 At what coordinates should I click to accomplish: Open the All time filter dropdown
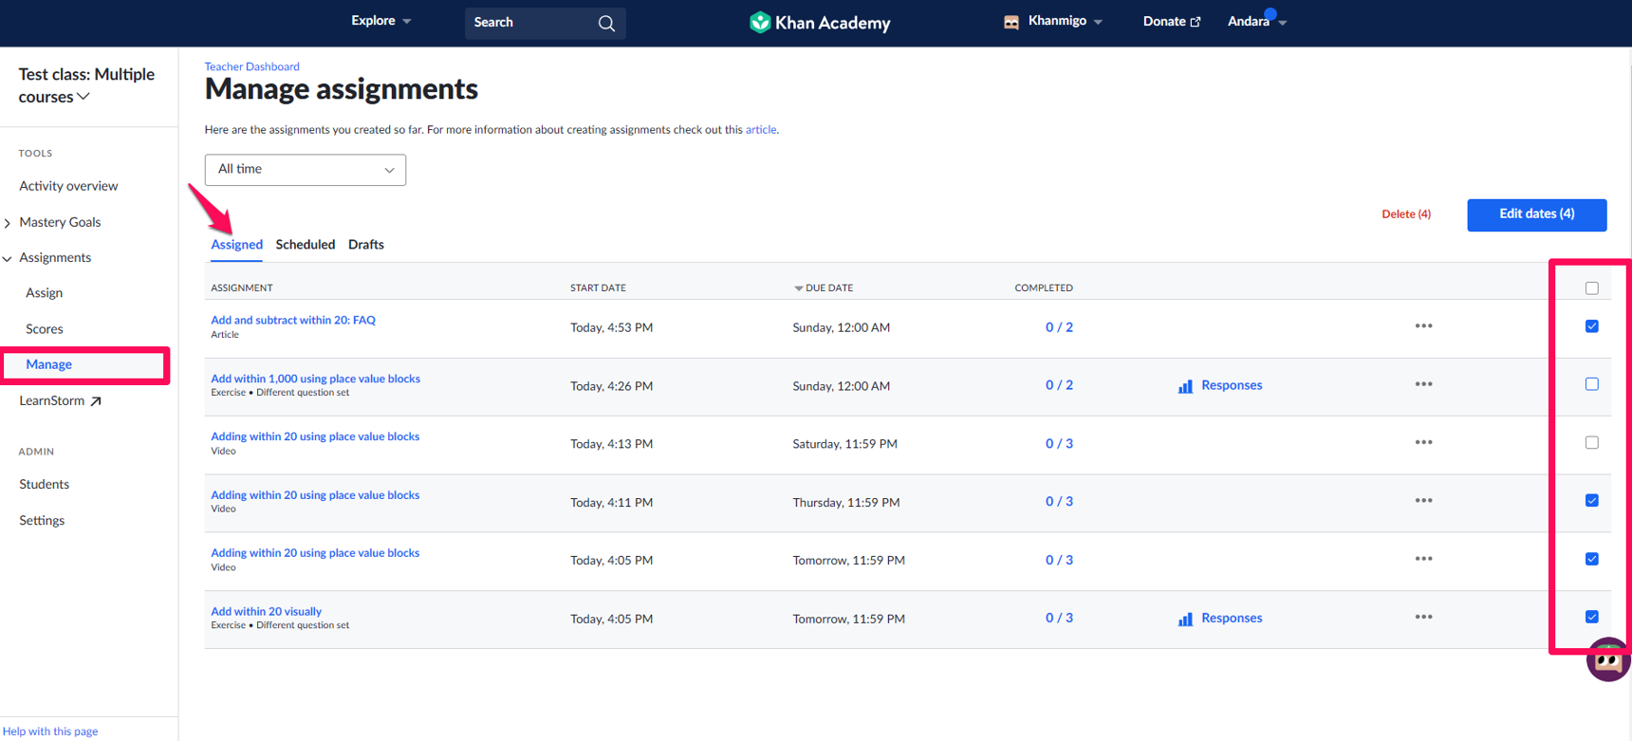point(305,170)
